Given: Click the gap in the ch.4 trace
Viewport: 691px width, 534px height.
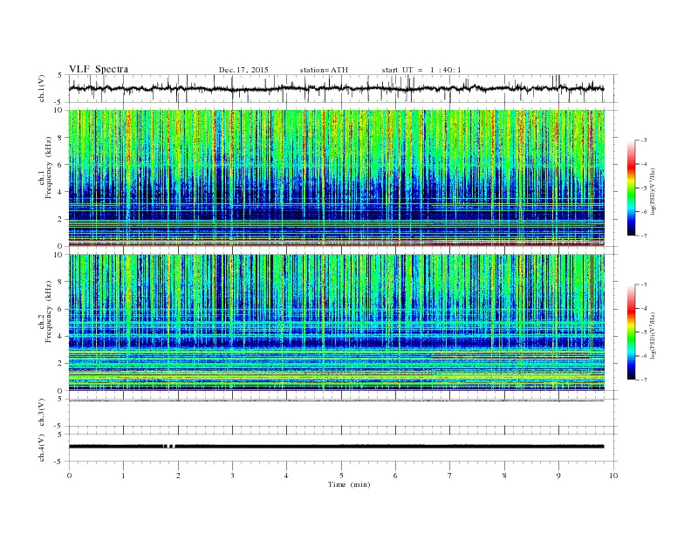Looking at the screenshot, I should coord(169,447).
